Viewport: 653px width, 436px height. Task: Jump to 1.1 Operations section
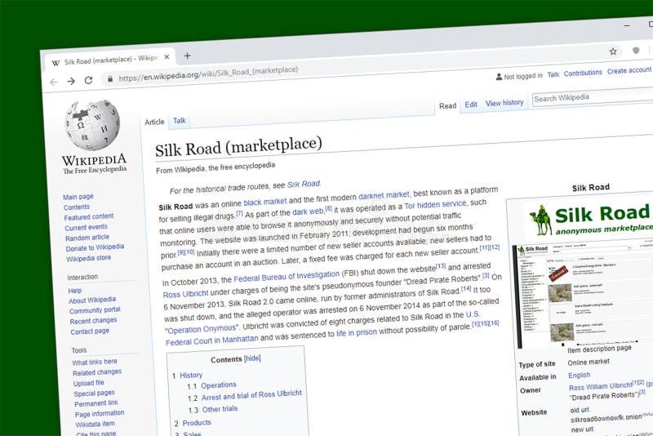click(x=219, y=385)
